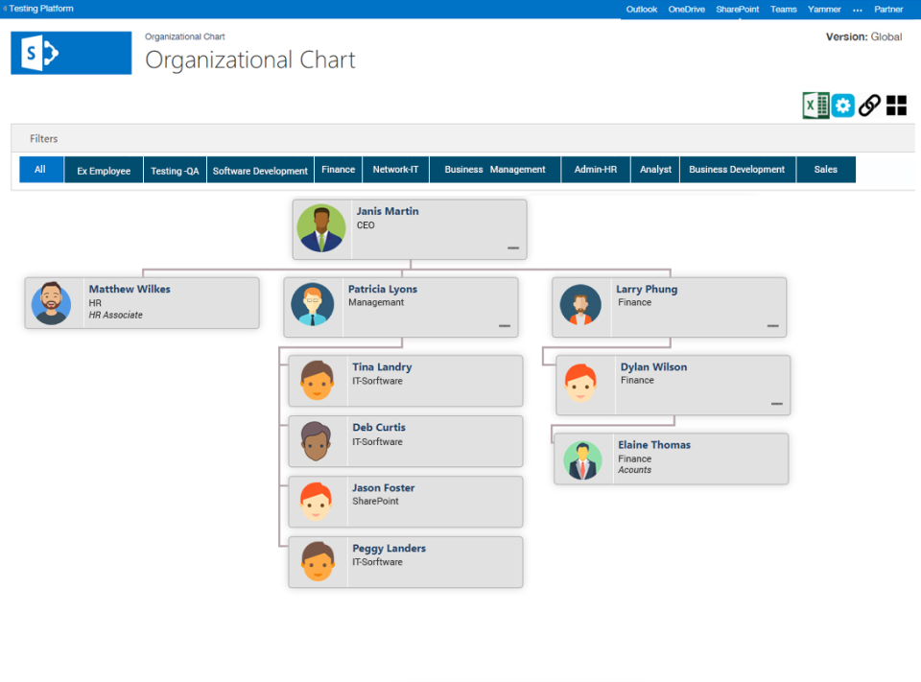Image resolution: width=921 pixels, height=682 pixels.
Task: Collapse Patricia Lyons's team using the minus icon
Action: pos(506,326)
